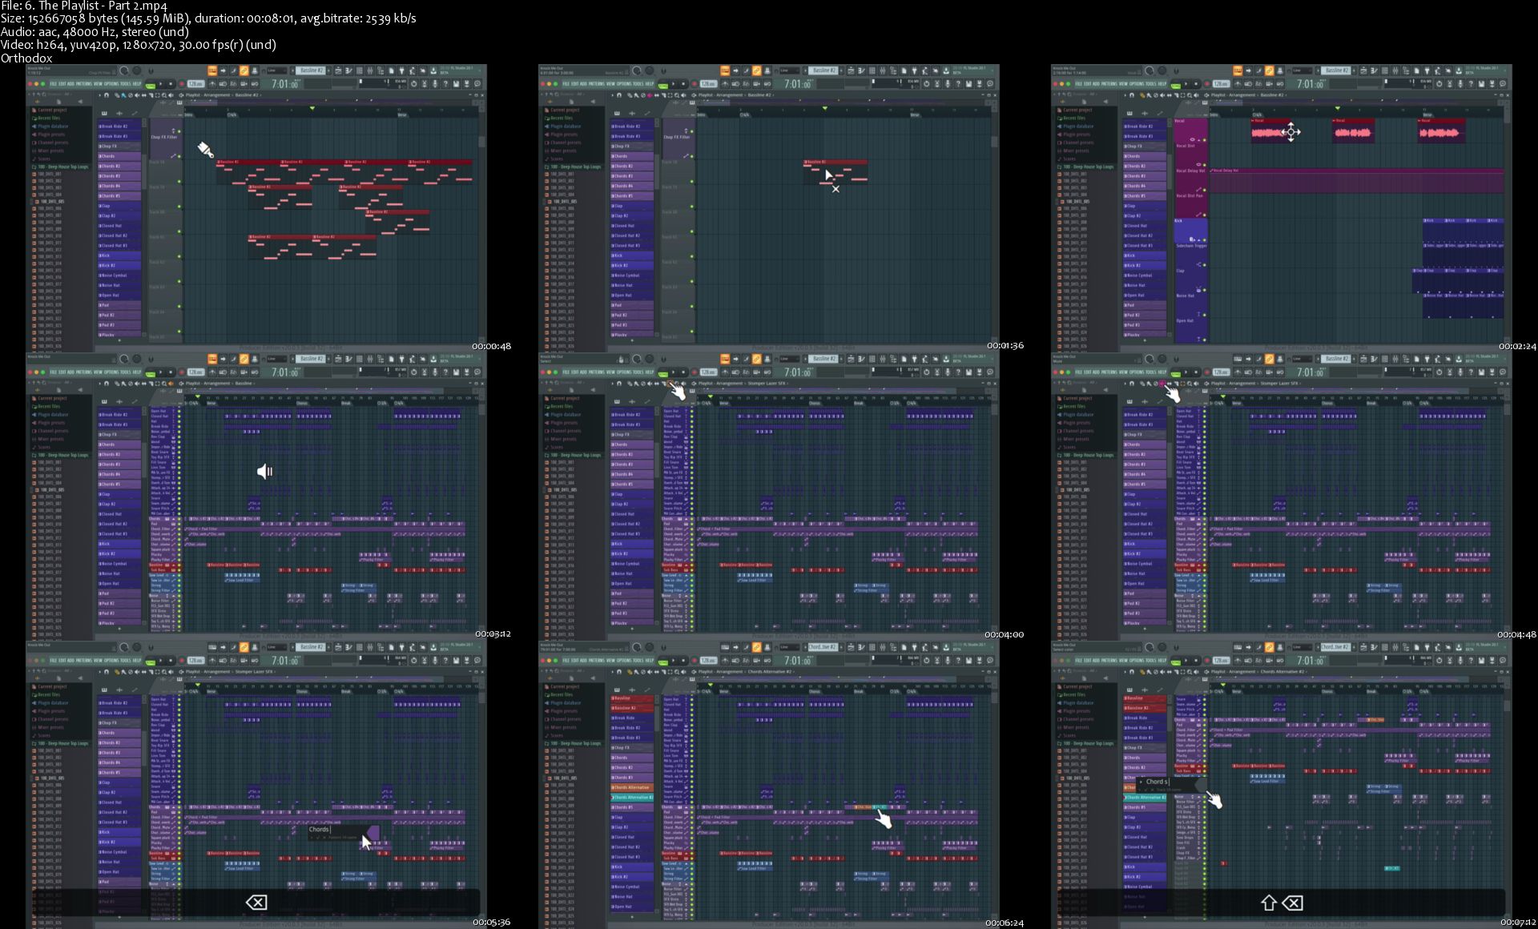This screenshot has height=929, width=1538.
Task: Mute the Kick track in the 00:02:24 frame
Action: [1204, 240]
